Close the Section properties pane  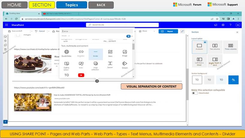pos(237,32)
